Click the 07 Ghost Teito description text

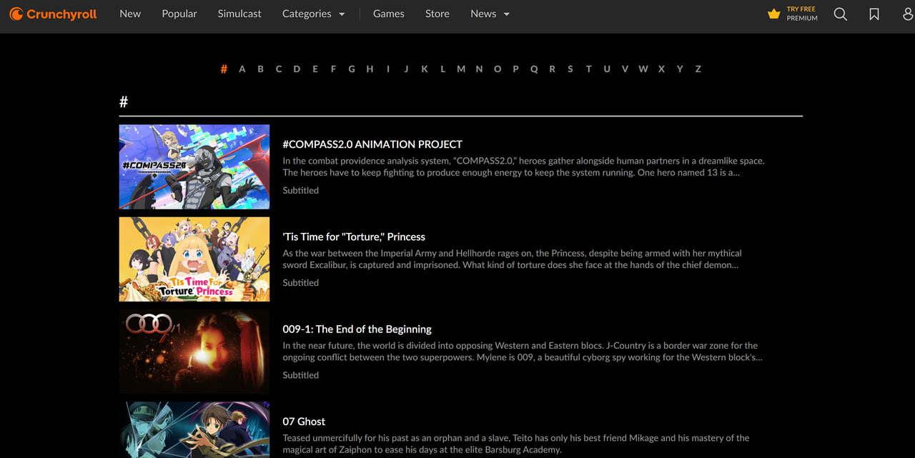pyautogui.click(x=516, y=444)
